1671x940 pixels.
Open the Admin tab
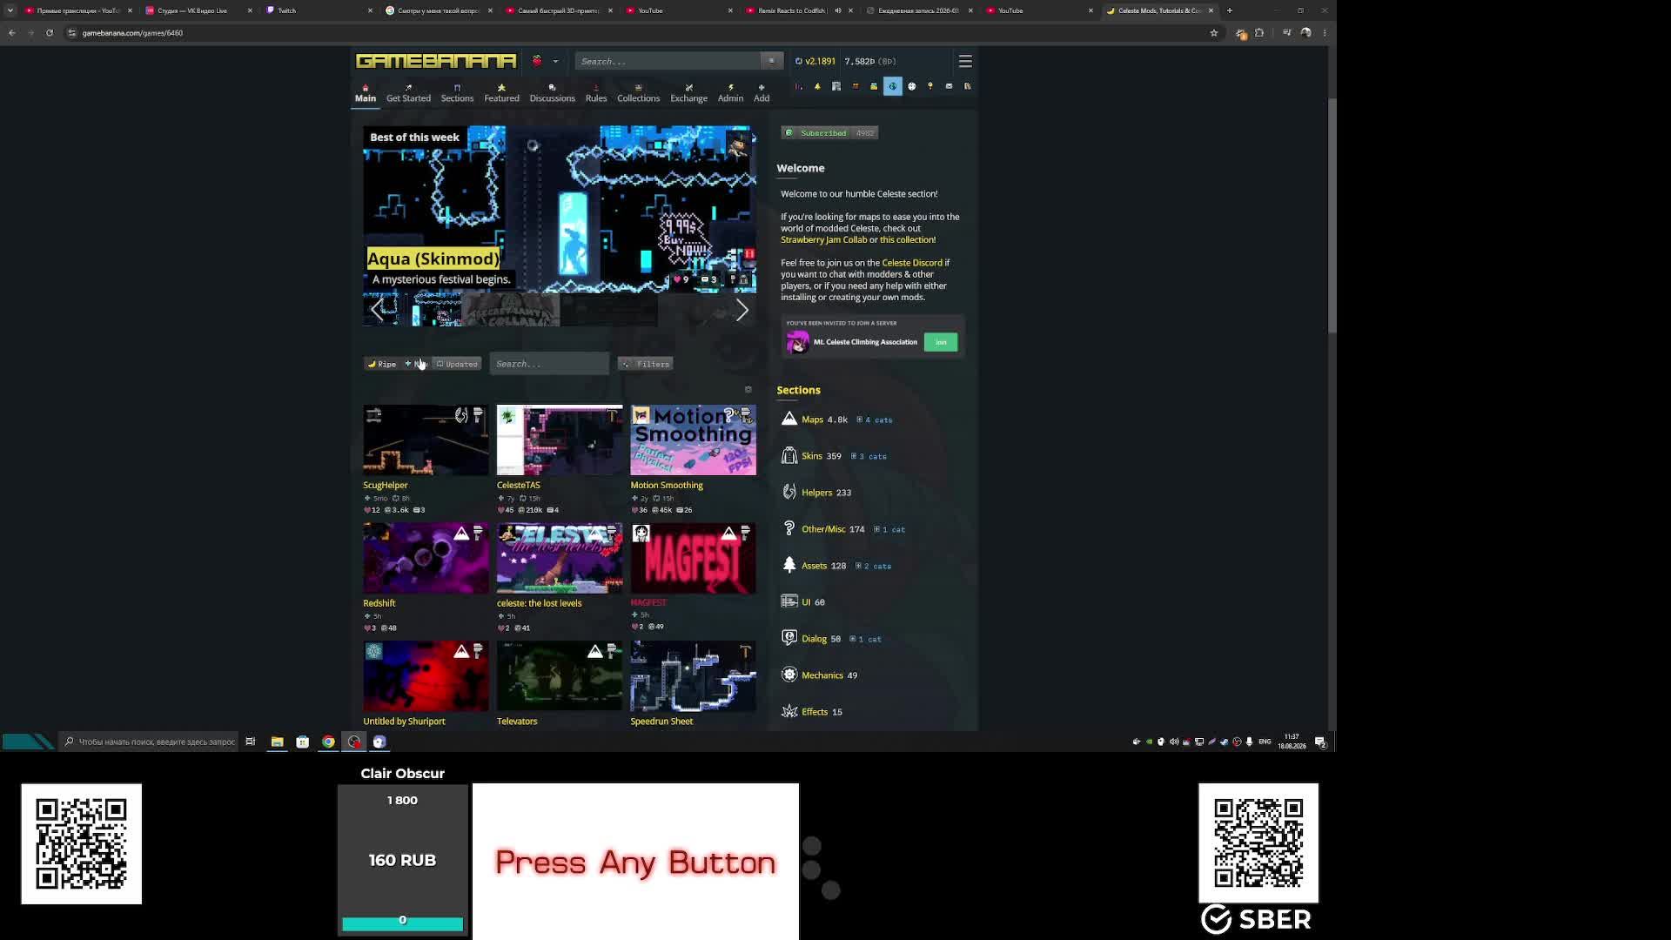point(730,93)
